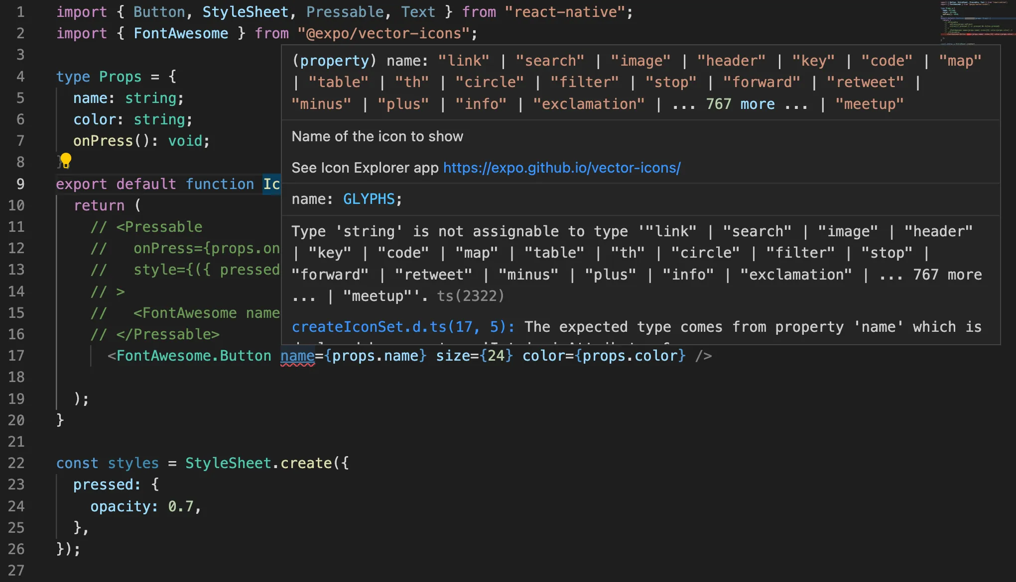The image size is (1016, 582).
Task: Click the GLYPHS type in the hover popup
Action: click(369, 199)
